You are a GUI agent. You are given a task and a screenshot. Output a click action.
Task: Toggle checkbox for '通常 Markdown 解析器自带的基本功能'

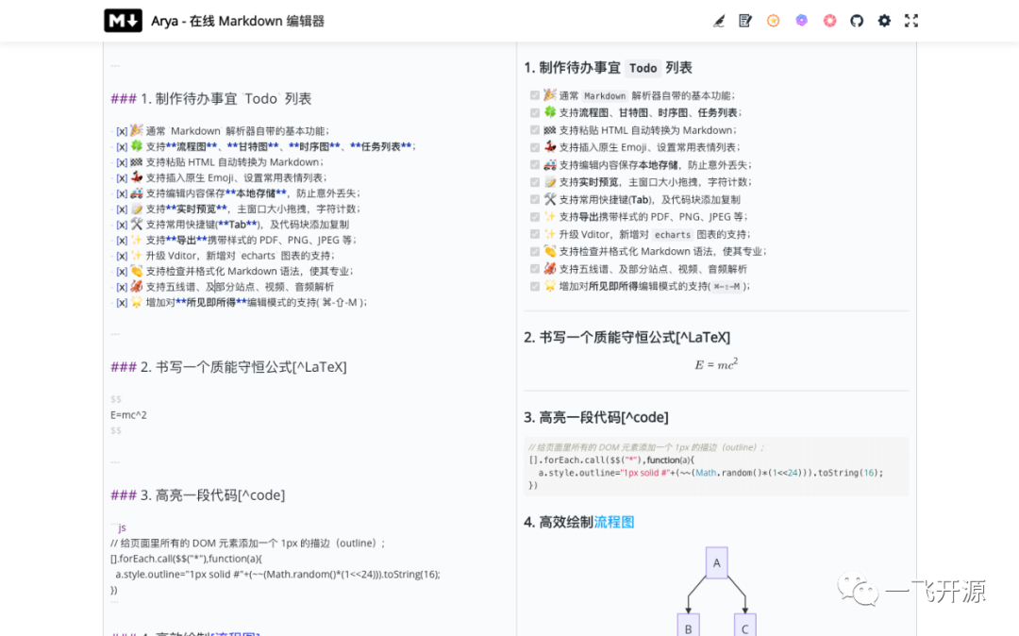click(535, 95)
